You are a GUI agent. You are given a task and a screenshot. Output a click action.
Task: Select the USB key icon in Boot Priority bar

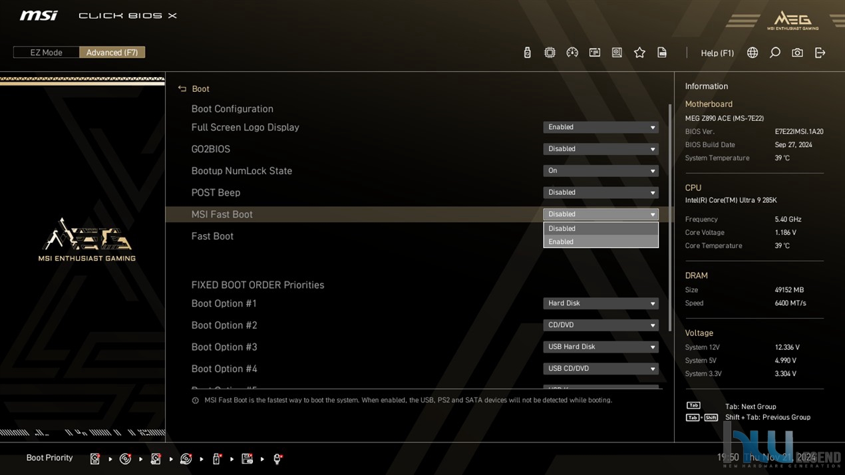pos(216,458)
